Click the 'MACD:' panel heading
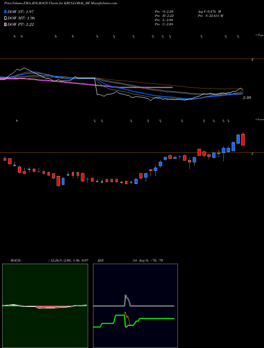 click(16, 260)
